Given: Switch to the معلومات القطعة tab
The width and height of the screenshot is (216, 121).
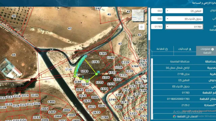Looking at the screenshot, I should 206,51.
